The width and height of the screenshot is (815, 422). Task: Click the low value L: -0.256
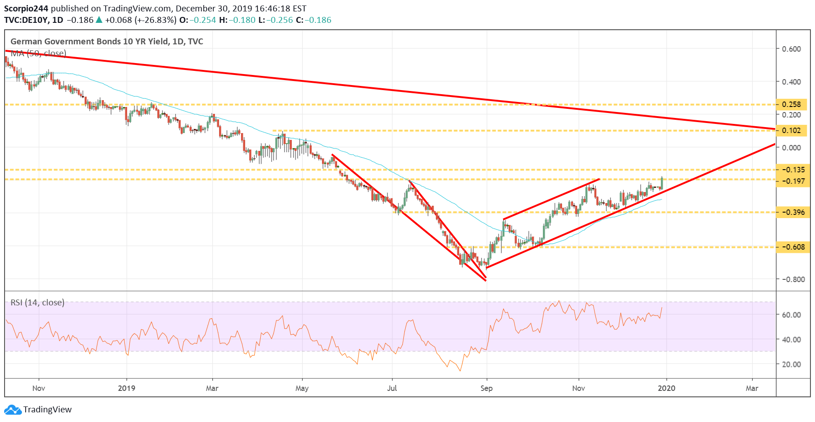pos(276,20)
